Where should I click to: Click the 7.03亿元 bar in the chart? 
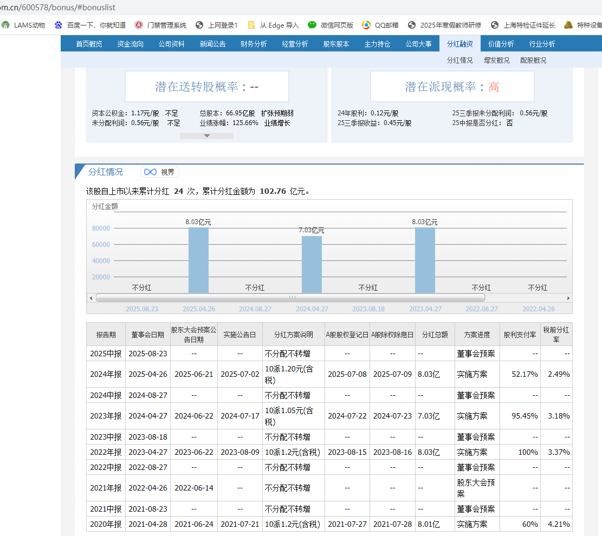(x=312, y=264)
